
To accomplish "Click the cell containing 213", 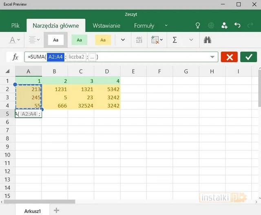I will coord(29,89).
